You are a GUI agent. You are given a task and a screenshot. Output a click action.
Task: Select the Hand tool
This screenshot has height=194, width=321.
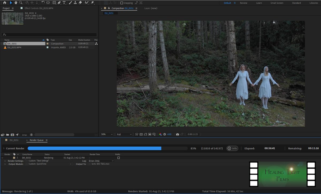click(x=16, y=3)
